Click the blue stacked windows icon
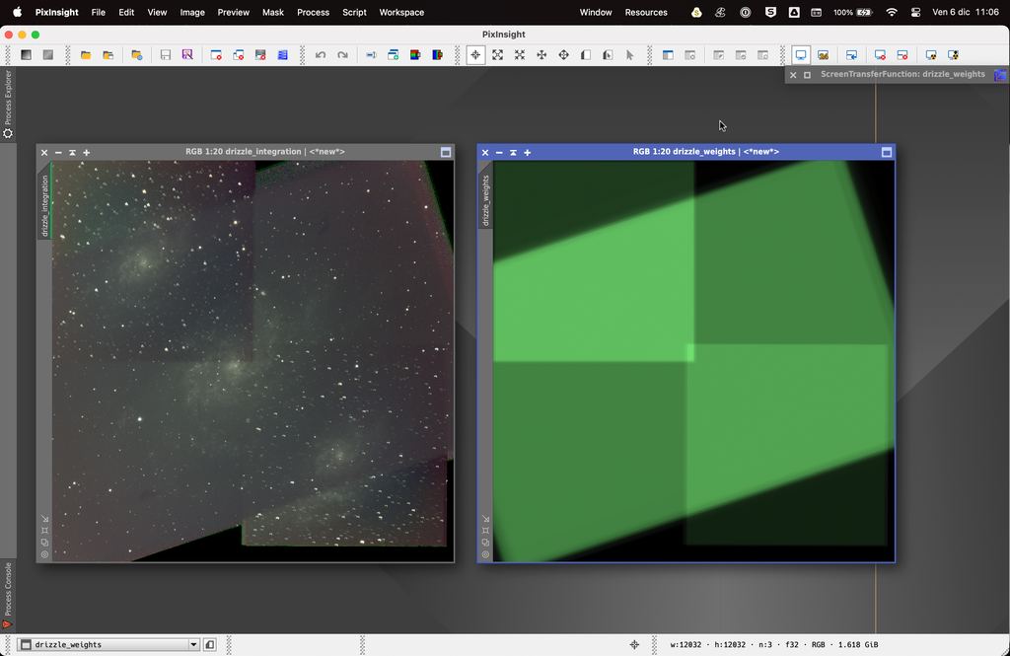This screenshot has height=656, width=1010. pyautogui.click(x=282, y=55)
